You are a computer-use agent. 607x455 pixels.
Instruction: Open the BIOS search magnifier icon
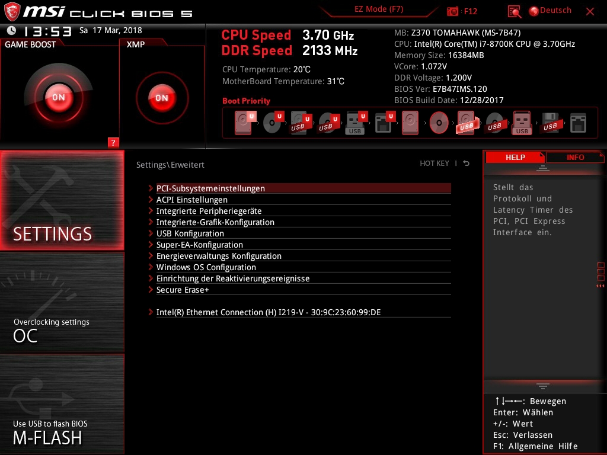click(514, 12)
